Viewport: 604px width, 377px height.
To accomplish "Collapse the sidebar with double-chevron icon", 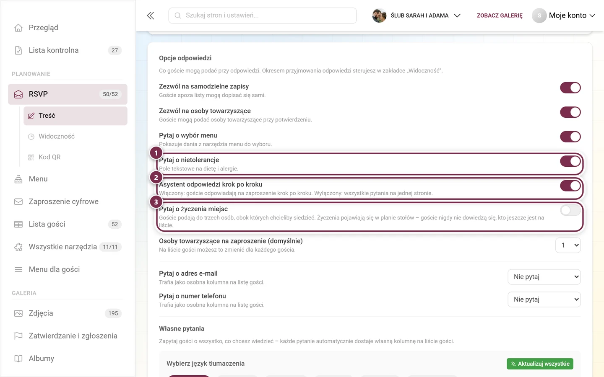I will [x=151, y=15].
